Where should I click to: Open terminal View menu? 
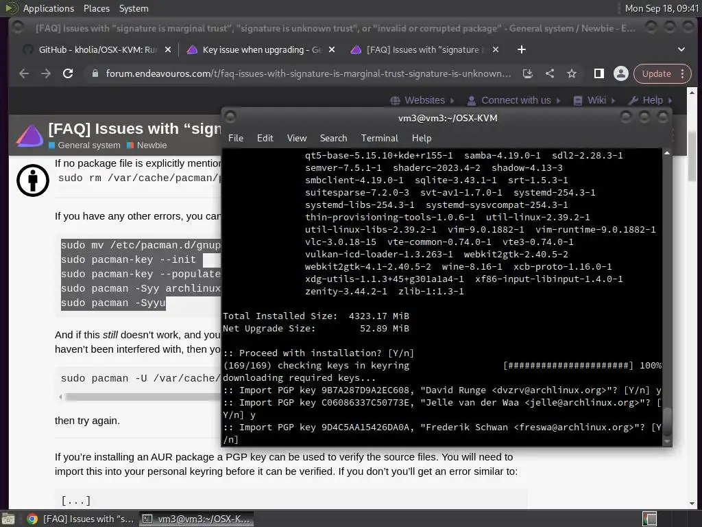(297, 138)
